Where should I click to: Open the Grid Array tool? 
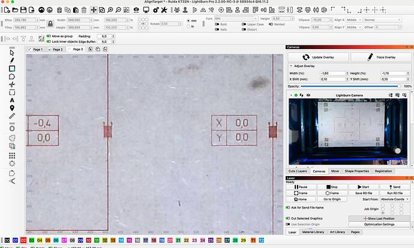pyautogui.click(x=12, y=156)
